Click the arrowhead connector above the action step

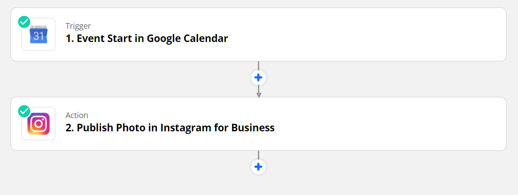pyautogui.click(x=259, y=95)
